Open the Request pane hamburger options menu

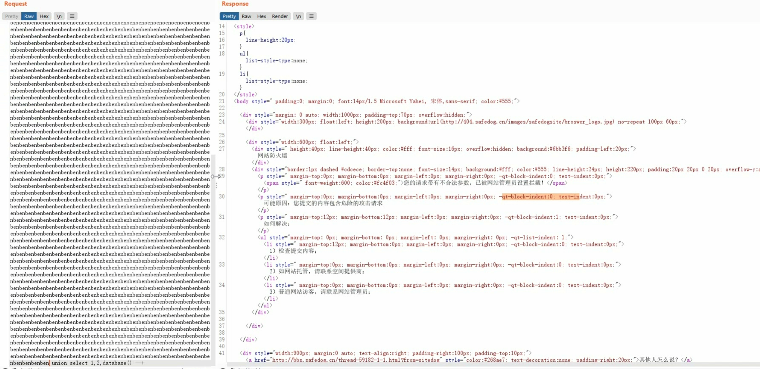[72, 16]
